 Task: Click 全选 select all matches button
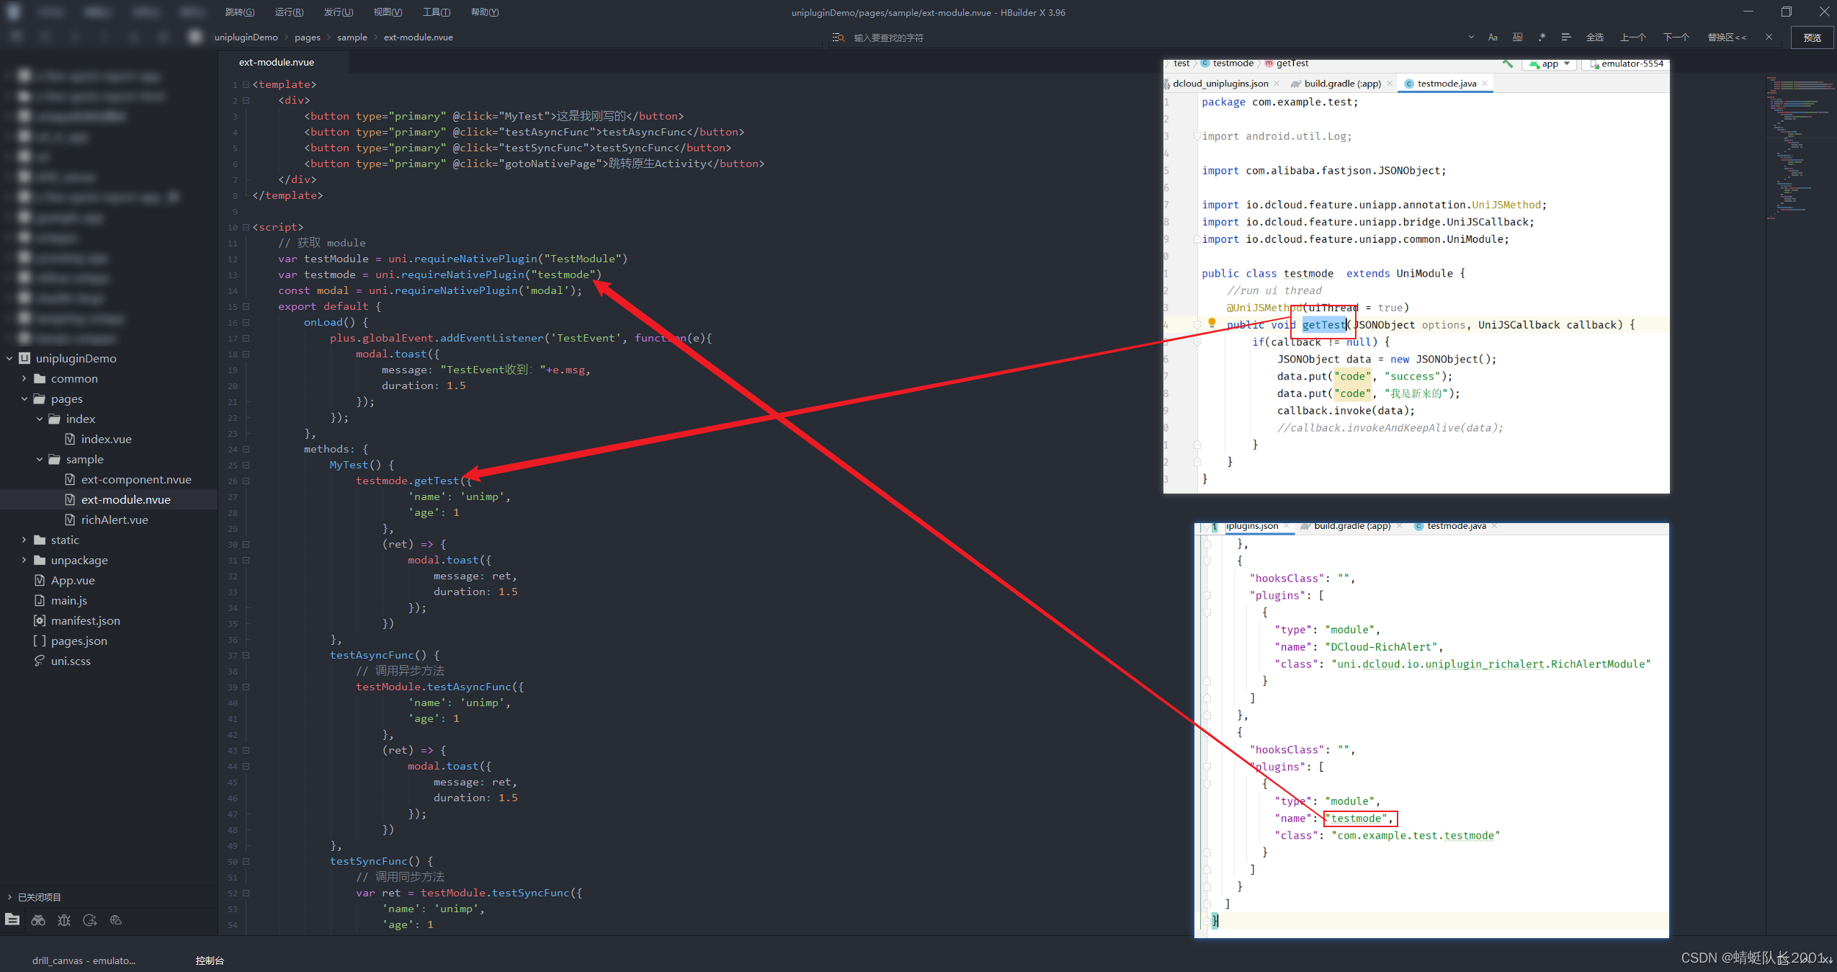coord(1595,37)
